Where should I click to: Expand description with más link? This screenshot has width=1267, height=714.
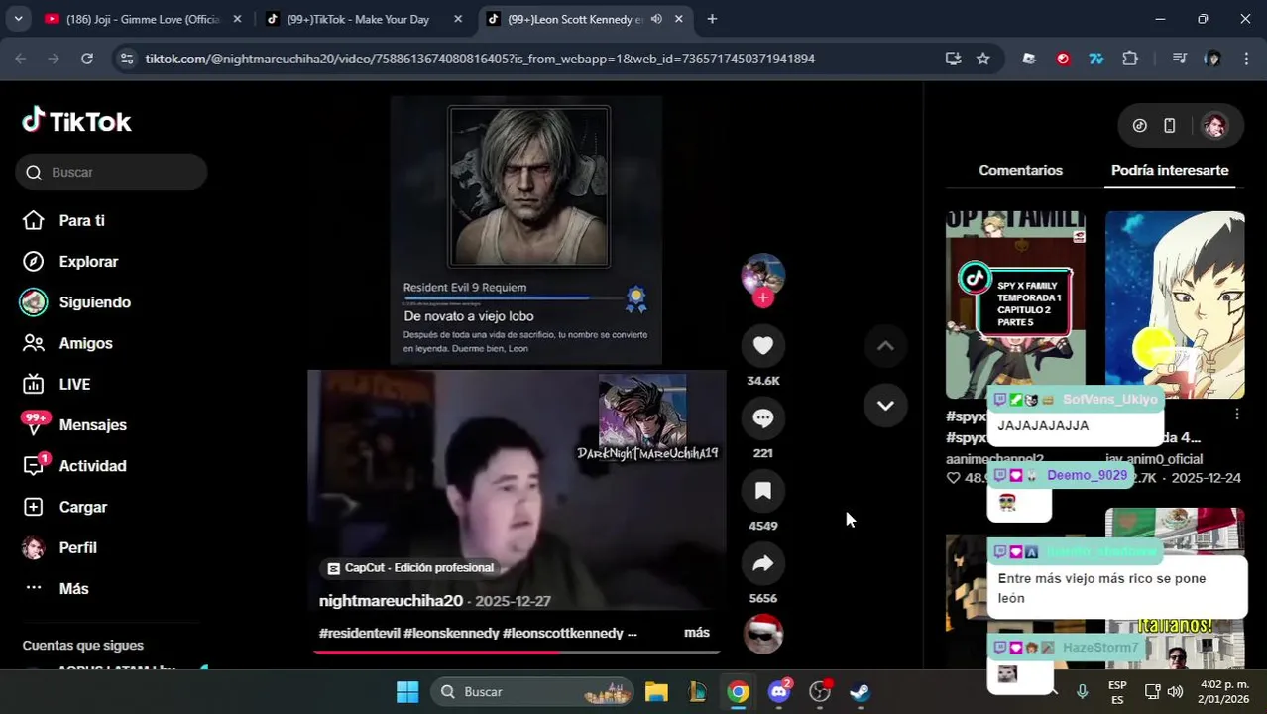pyautogui.click(x=697, y=633)
